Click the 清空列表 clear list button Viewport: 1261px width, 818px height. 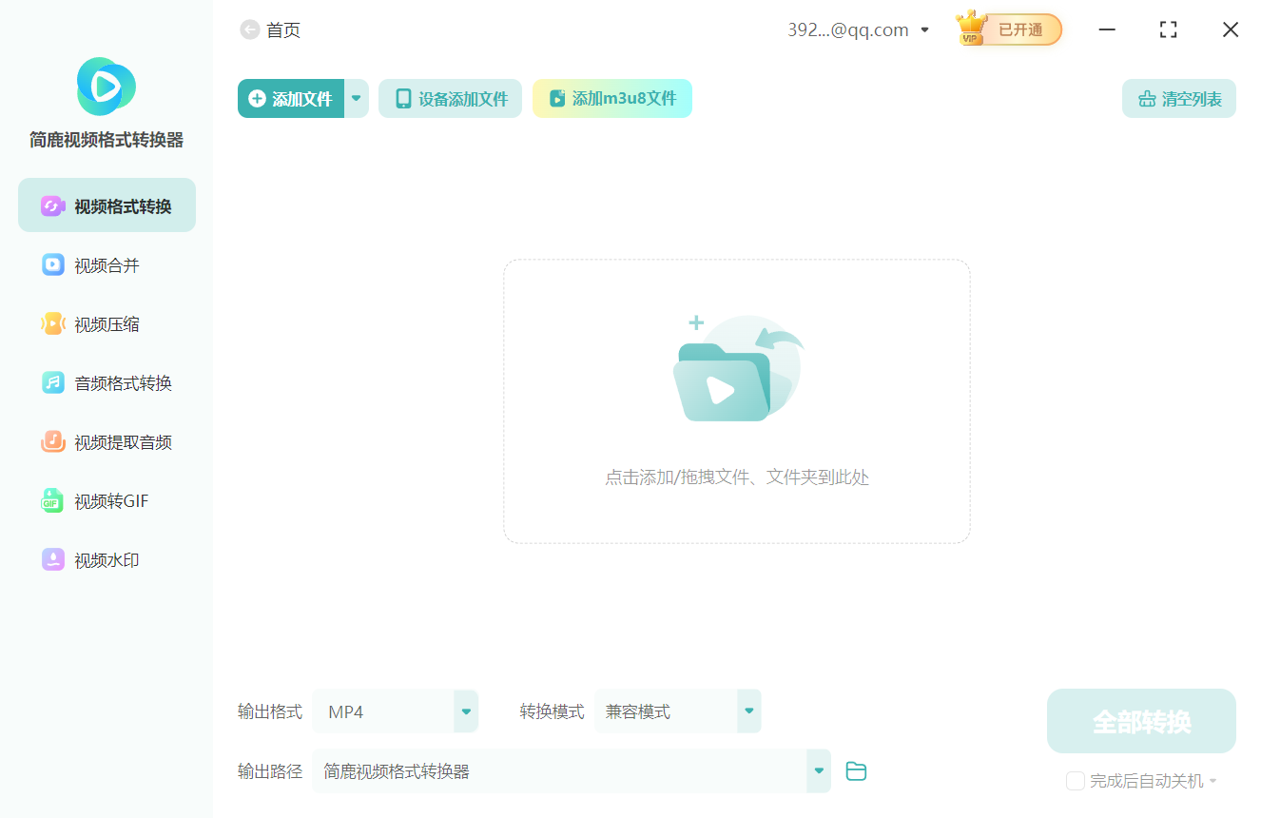(x=1178, y=98)
